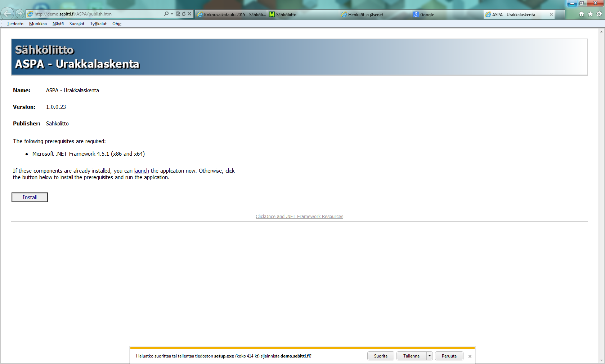Open the Home icon

coord(581,14)
